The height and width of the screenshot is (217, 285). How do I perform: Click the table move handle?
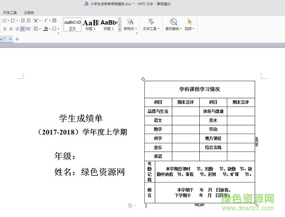tap(143, 79)
